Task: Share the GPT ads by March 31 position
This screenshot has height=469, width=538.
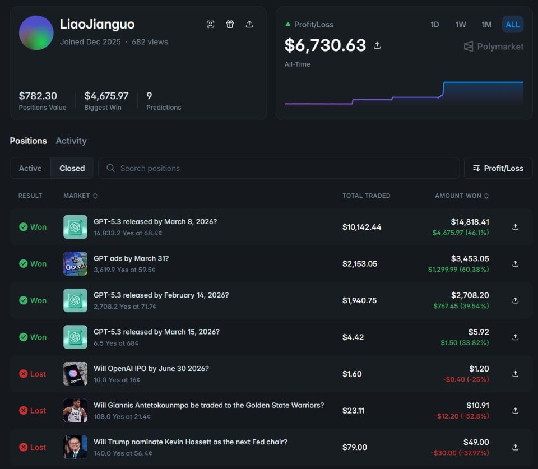Action: (x=515, y=264)
